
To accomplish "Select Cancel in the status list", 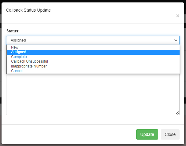I will (93, 71).
